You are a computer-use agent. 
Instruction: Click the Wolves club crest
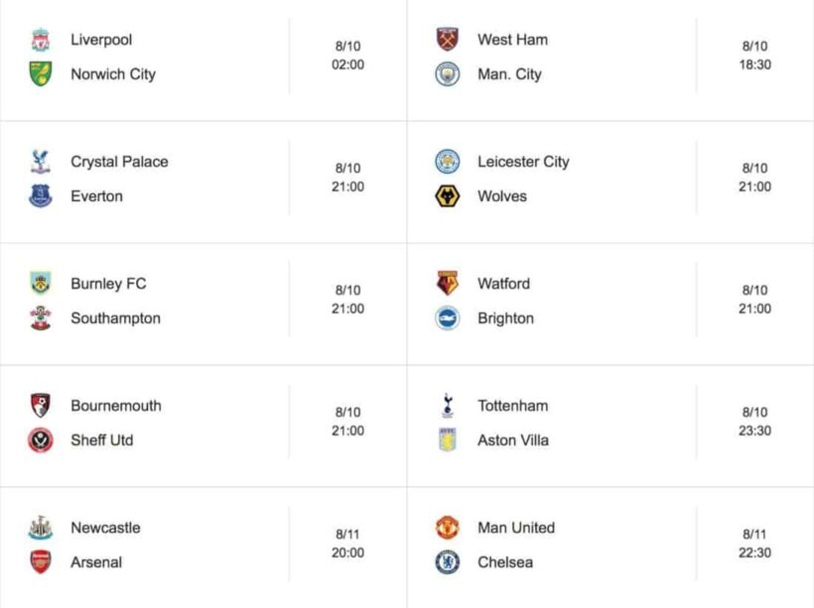(x=448, y=196)
